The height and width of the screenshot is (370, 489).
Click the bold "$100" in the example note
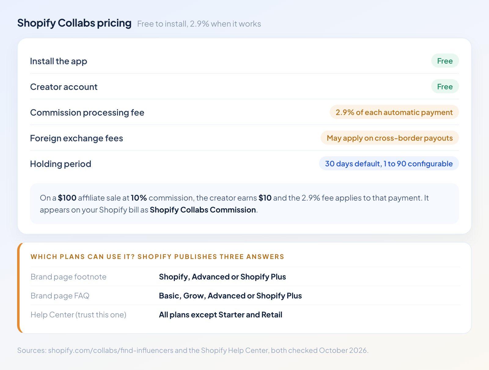[x=67, y=198]
